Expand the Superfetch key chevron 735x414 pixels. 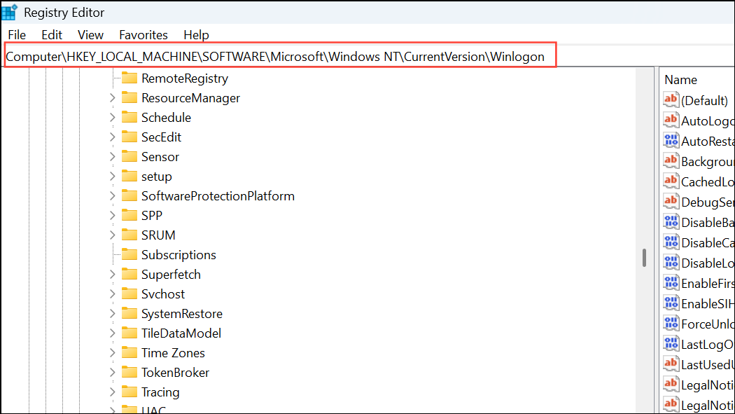click(112, 274)
